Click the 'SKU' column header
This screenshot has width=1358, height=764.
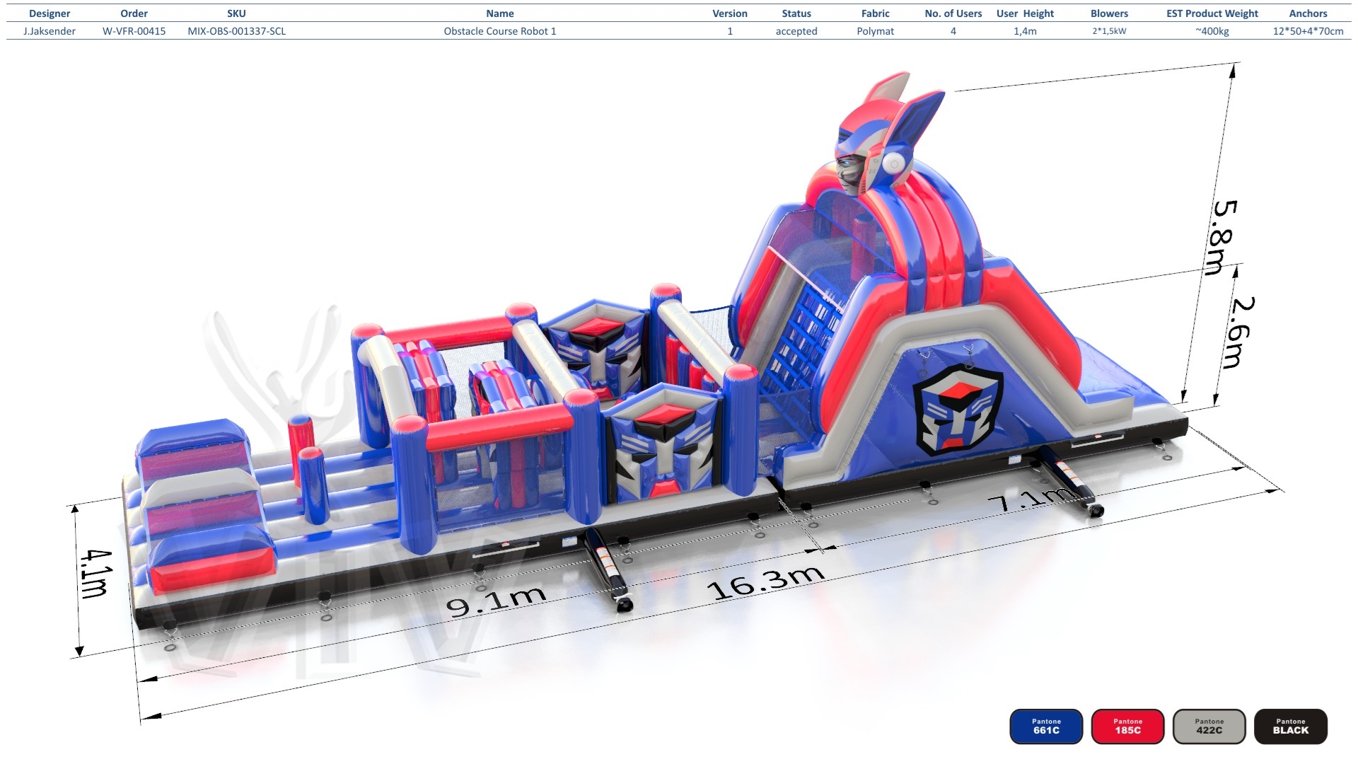tap(237, 13)
